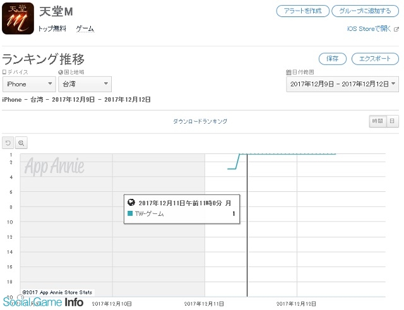Switch chart to 日 daily view

tap(392, 121)
